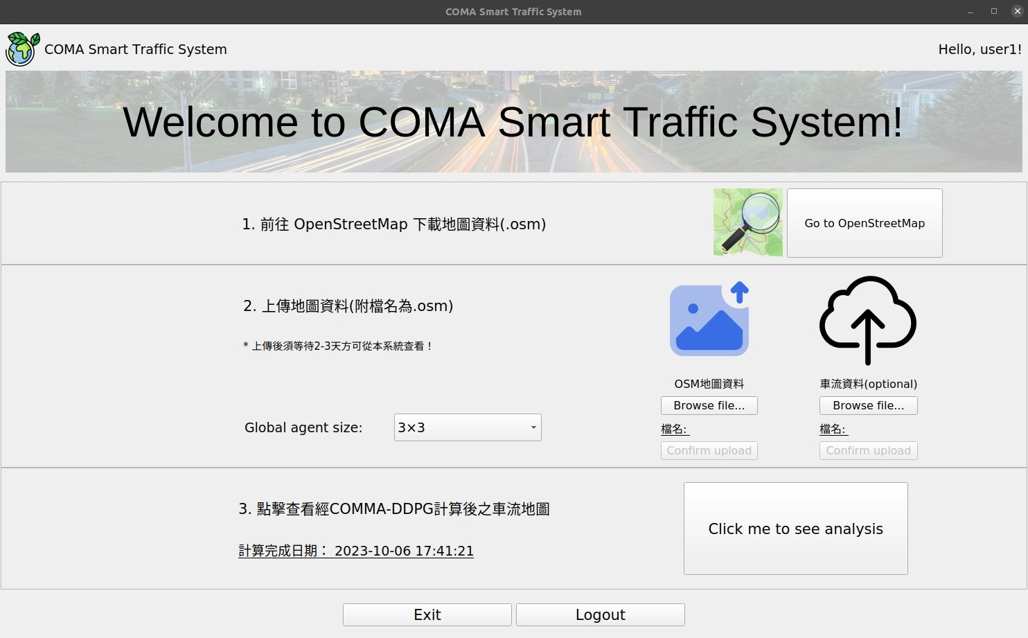This screenshot has height=638, width=1028.
Task: Browse file for 車流資料(optional)
Action: pyautogui.click(x=868, y=405)
